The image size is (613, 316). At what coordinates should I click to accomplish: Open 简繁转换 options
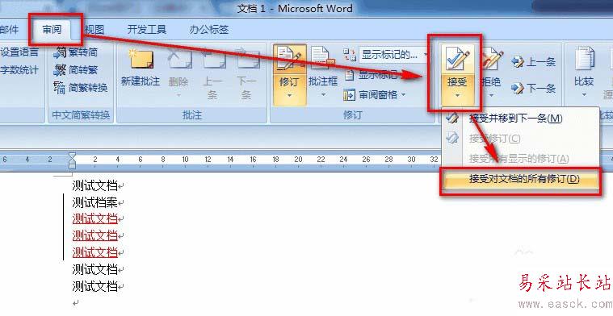(x=81, y=88)
